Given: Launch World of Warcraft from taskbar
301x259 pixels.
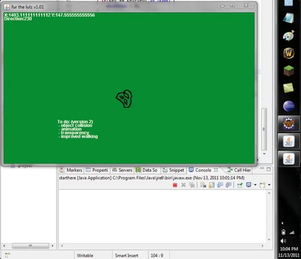Looking at the screenshot, I should [x=288, y=53].
